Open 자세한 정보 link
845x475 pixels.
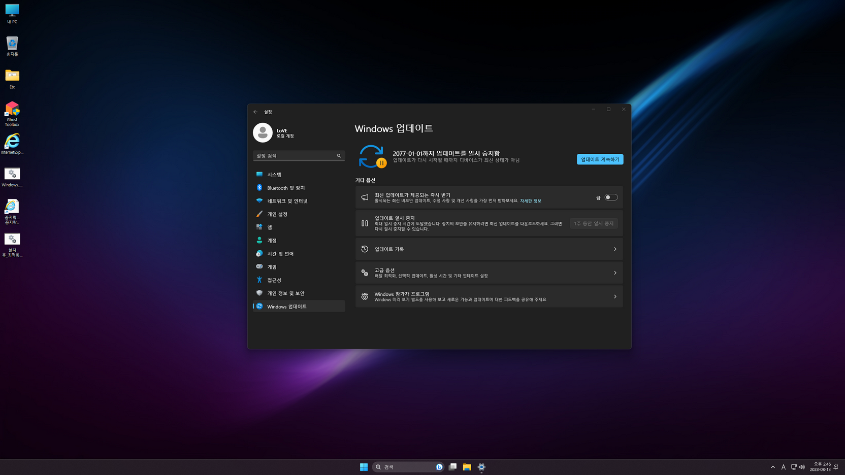(x=530, y=201)
